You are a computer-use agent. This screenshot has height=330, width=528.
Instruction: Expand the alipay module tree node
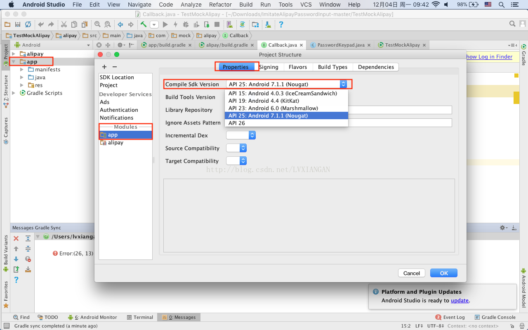coord(14,54)
